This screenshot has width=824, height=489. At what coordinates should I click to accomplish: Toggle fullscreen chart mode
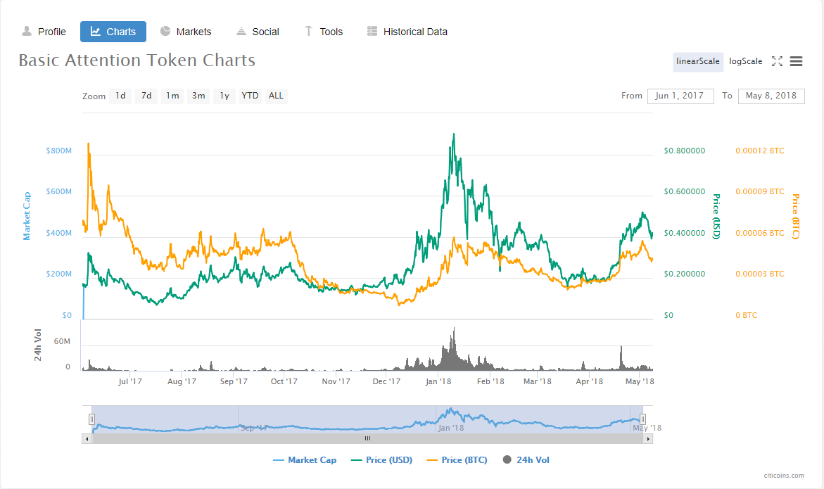point(778,61)
